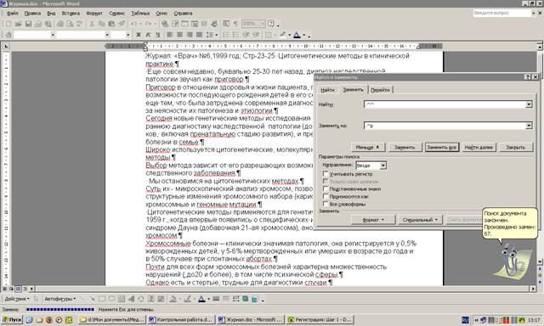The image size is (544, 326).
Task: Enable 'Произносится как' checkbox
Action: 326,196
